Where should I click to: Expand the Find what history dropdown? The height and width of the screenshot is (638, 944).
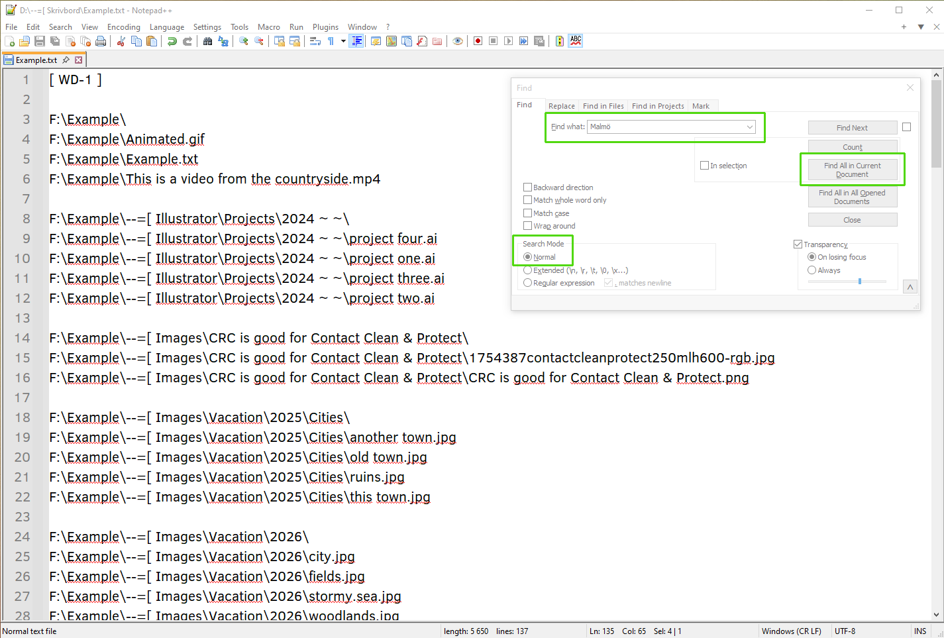click(750, 127)
